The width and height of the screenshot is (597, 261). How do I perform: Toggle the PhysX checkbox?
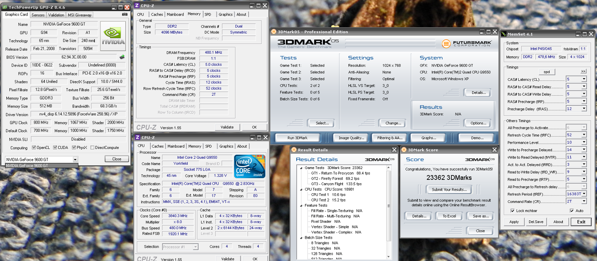pyautogui.click(x=74, y=147)
